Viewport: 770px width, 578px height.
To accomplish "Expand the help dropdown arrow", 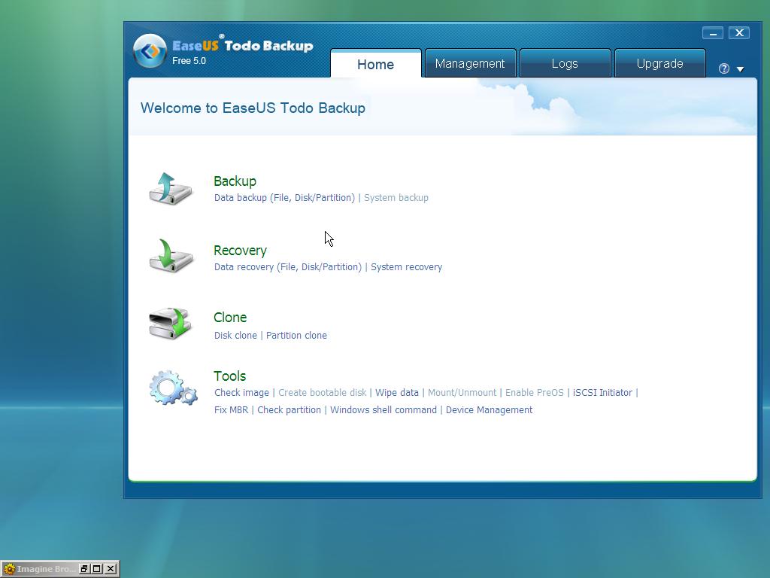I will tap(740, 69).
